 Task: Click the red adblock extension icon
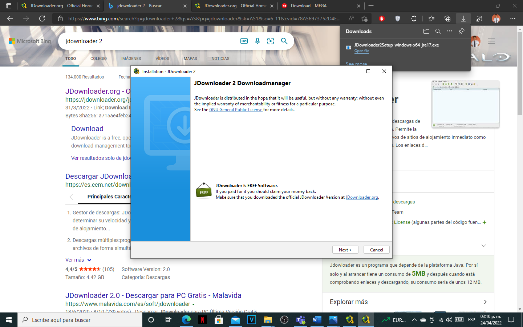382,19
